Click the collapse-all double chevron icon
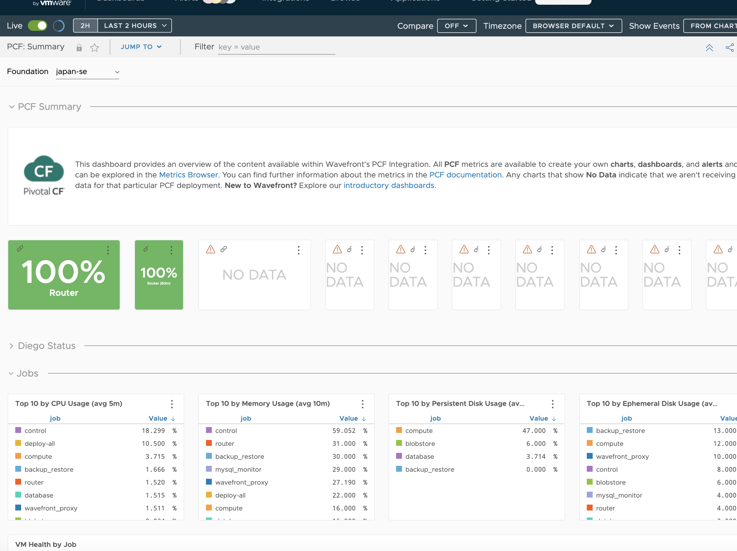The image size is (737, 551). (709, 47)
